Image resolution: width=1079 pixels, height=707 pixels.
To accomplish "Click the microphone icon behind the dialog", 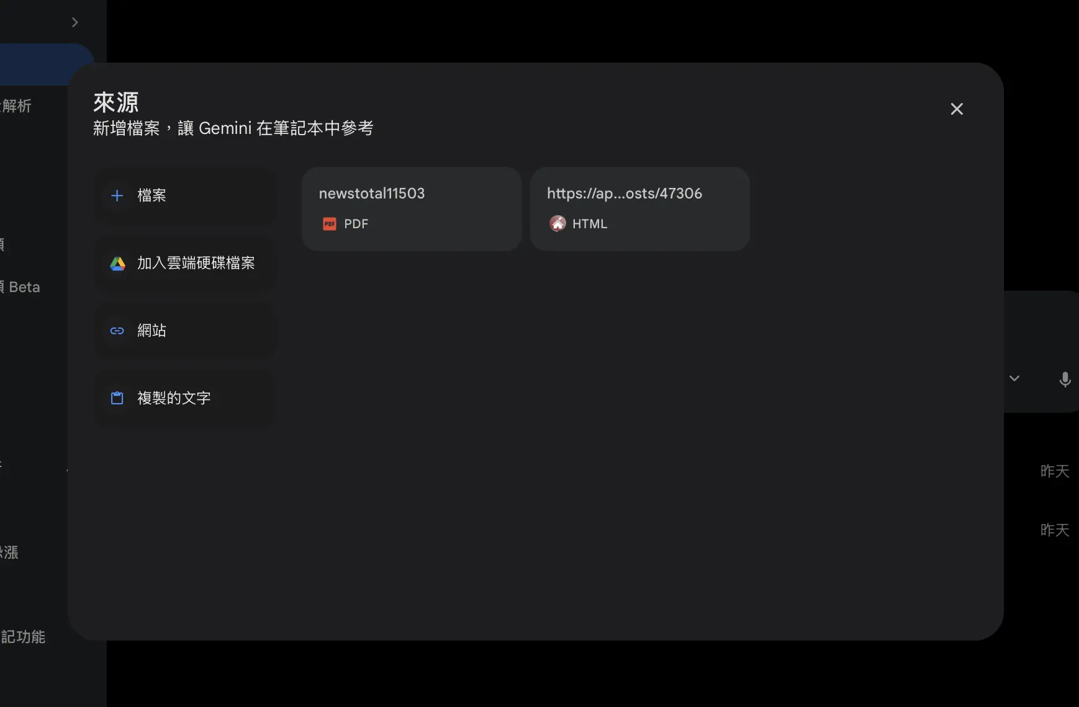I will [1065, 379].
